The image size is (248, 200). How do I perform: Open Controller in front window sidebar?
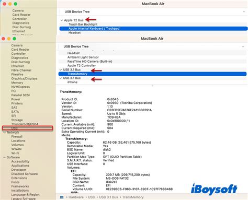[x=18, y=54]
